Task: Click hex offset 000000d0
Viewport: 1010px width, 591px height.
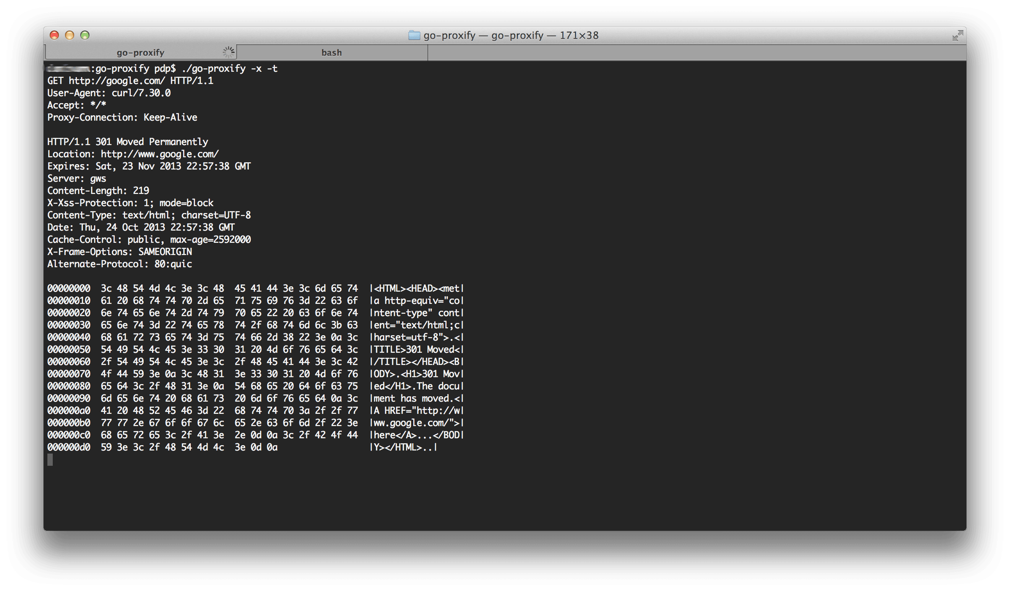Action: coord(68,447)
